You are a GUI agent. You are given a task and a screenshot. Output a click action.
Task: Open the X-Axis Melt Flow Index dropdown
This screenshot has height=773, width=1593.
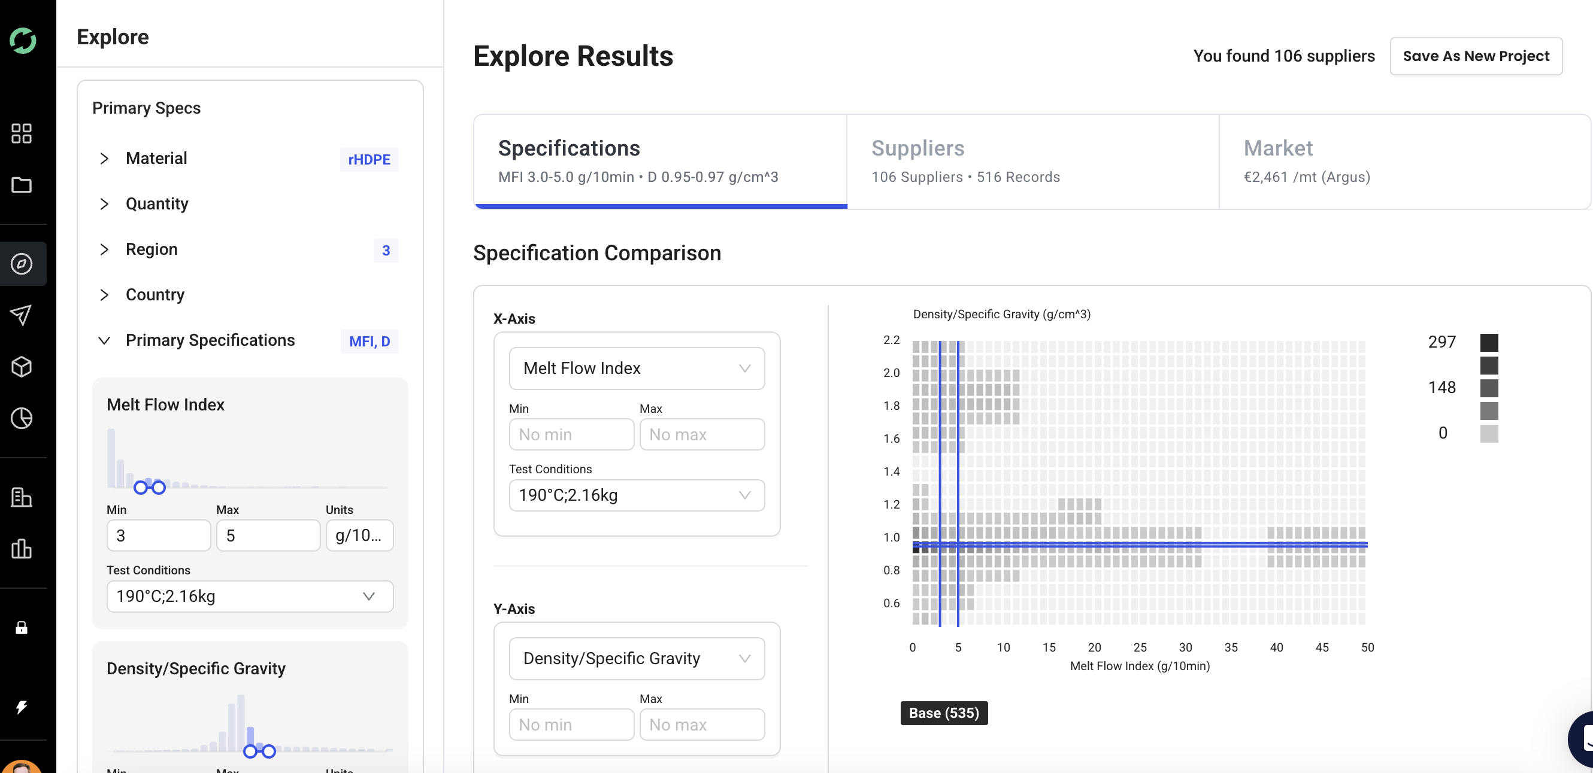pos(637,369)
